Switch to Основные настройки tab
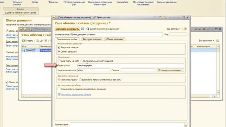226x127 pixels. 67,39
